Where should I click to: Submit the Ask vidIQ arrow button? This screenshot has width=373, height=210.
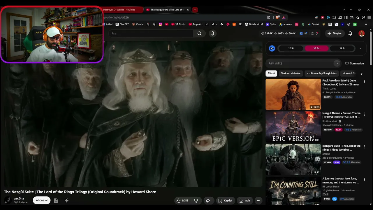click(337, 63)
